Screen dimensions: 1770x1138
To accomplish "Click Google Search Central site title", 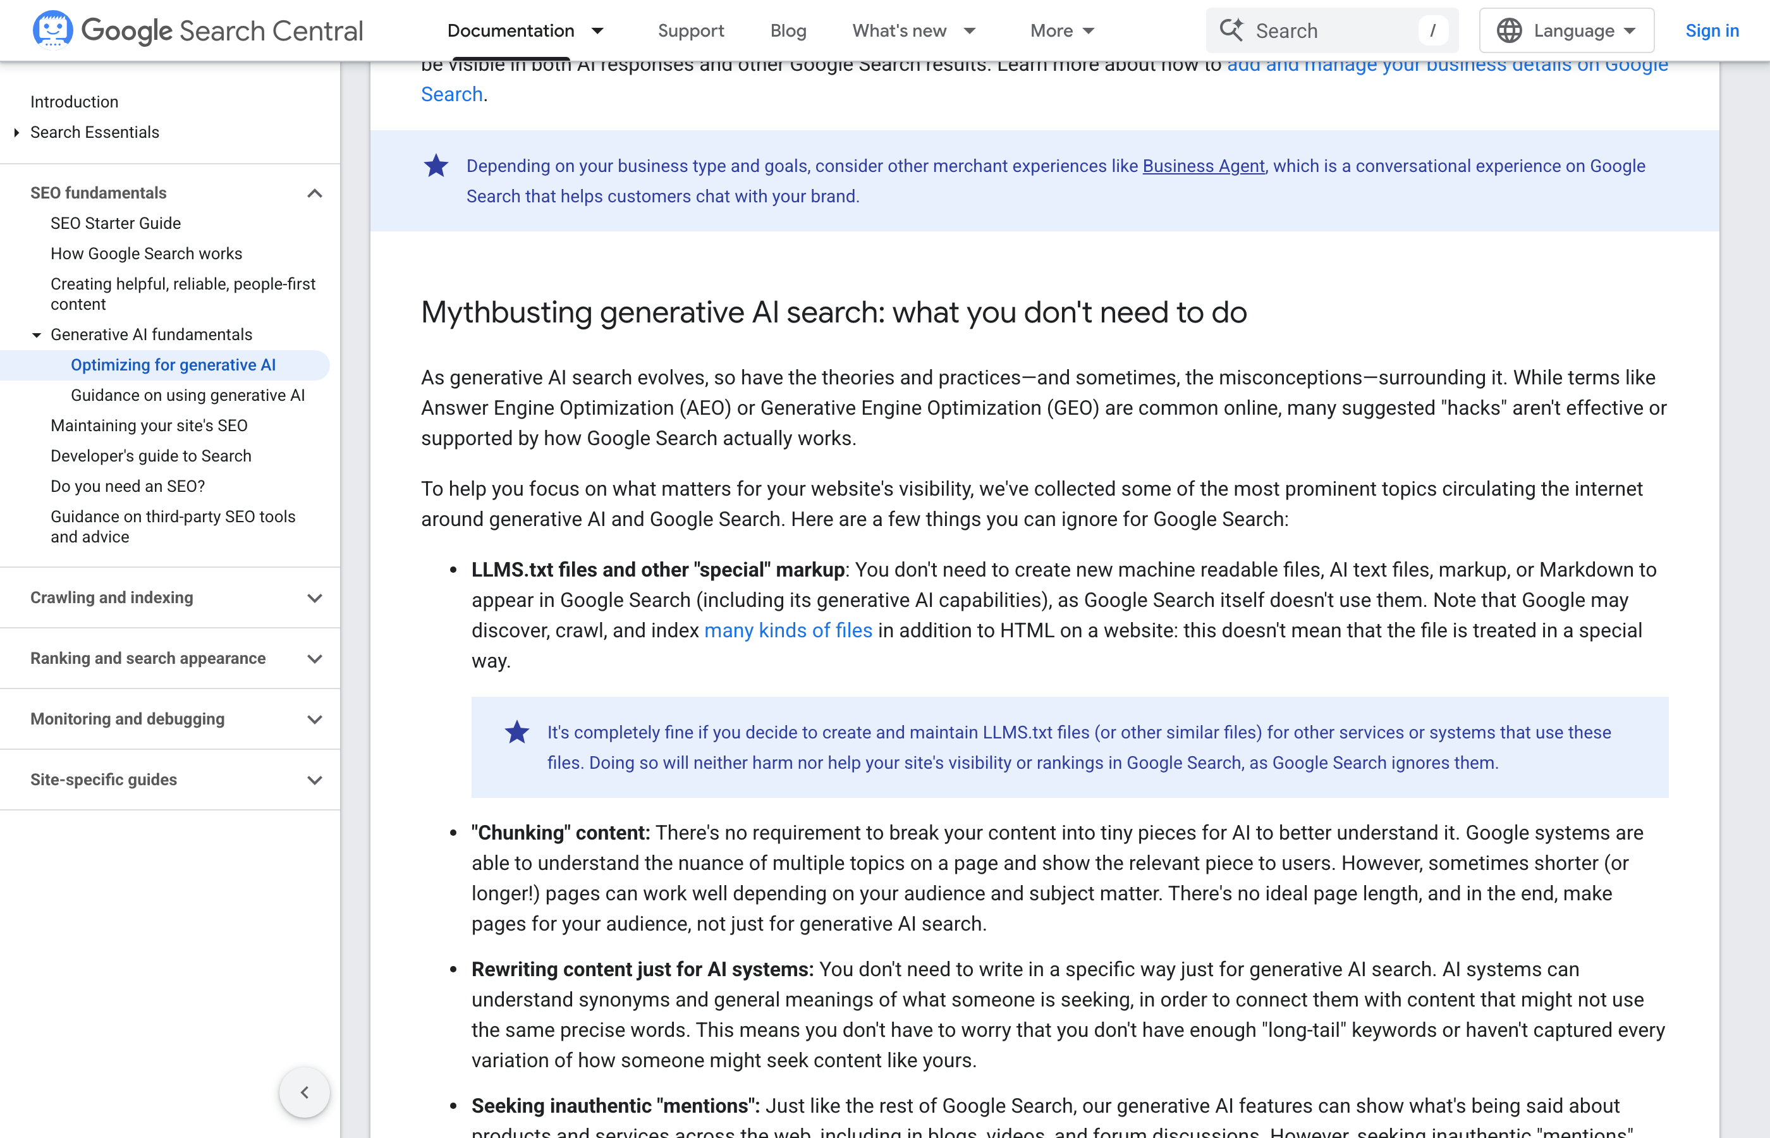I will click(222, 30).
